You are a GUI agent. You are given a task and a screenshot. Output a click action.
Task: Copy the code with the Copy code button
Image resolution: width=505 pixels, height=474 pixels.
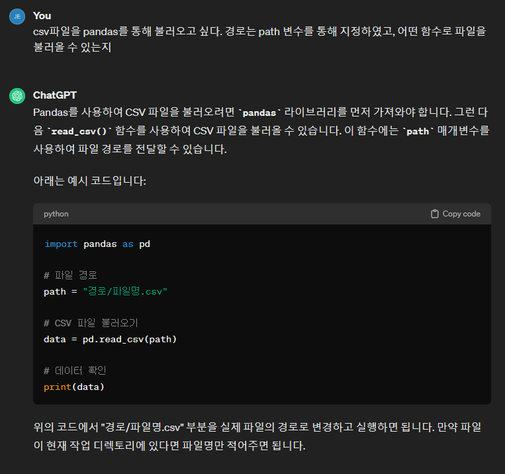pyautogui.click(x=455, y=214)
